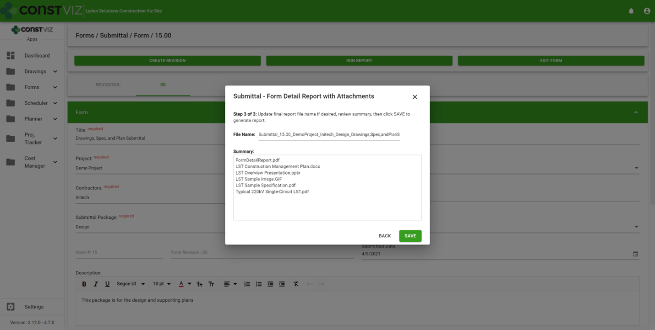Click the BACK button in dialog
The height and width of the screenshot is (330, 655).
point(384,236)
